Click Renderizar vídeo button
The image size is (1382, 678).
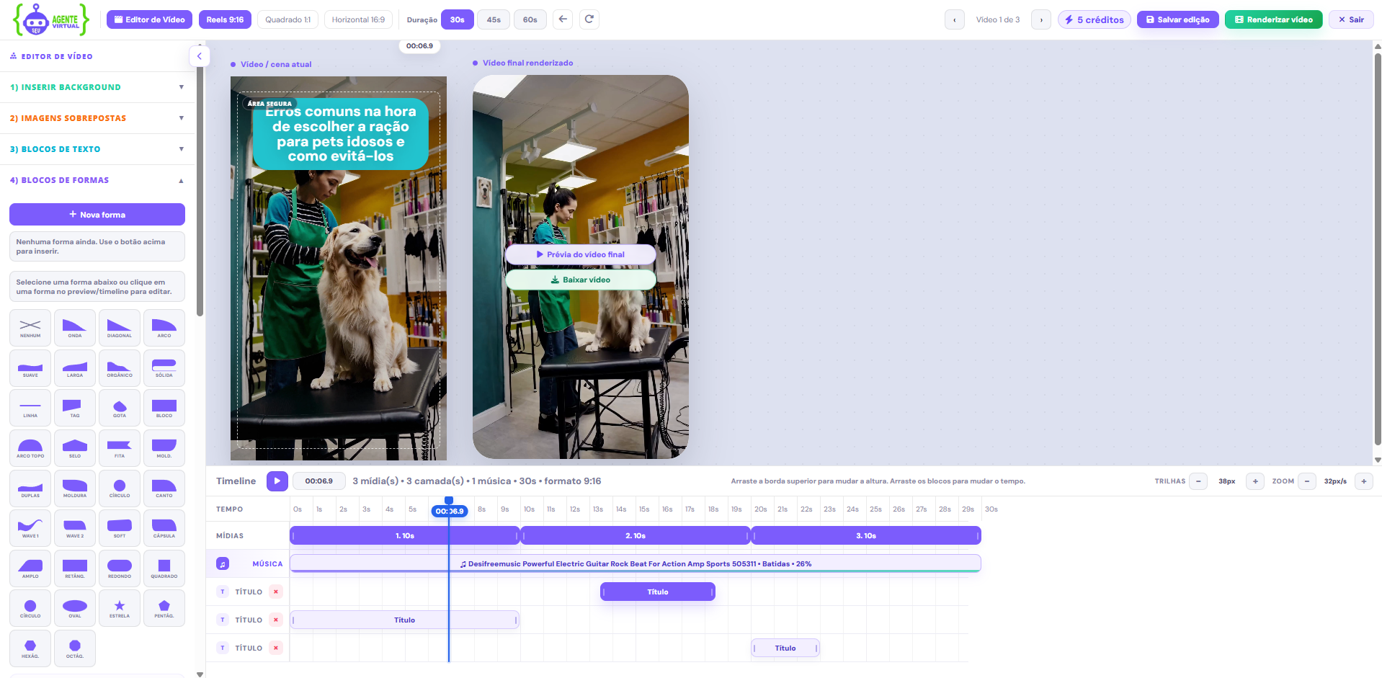coord(1273,19)
